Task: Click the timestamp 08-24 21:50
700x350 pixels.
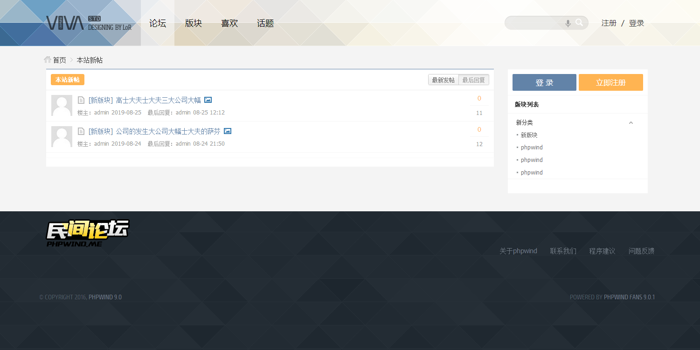Action: click(209, 144)
